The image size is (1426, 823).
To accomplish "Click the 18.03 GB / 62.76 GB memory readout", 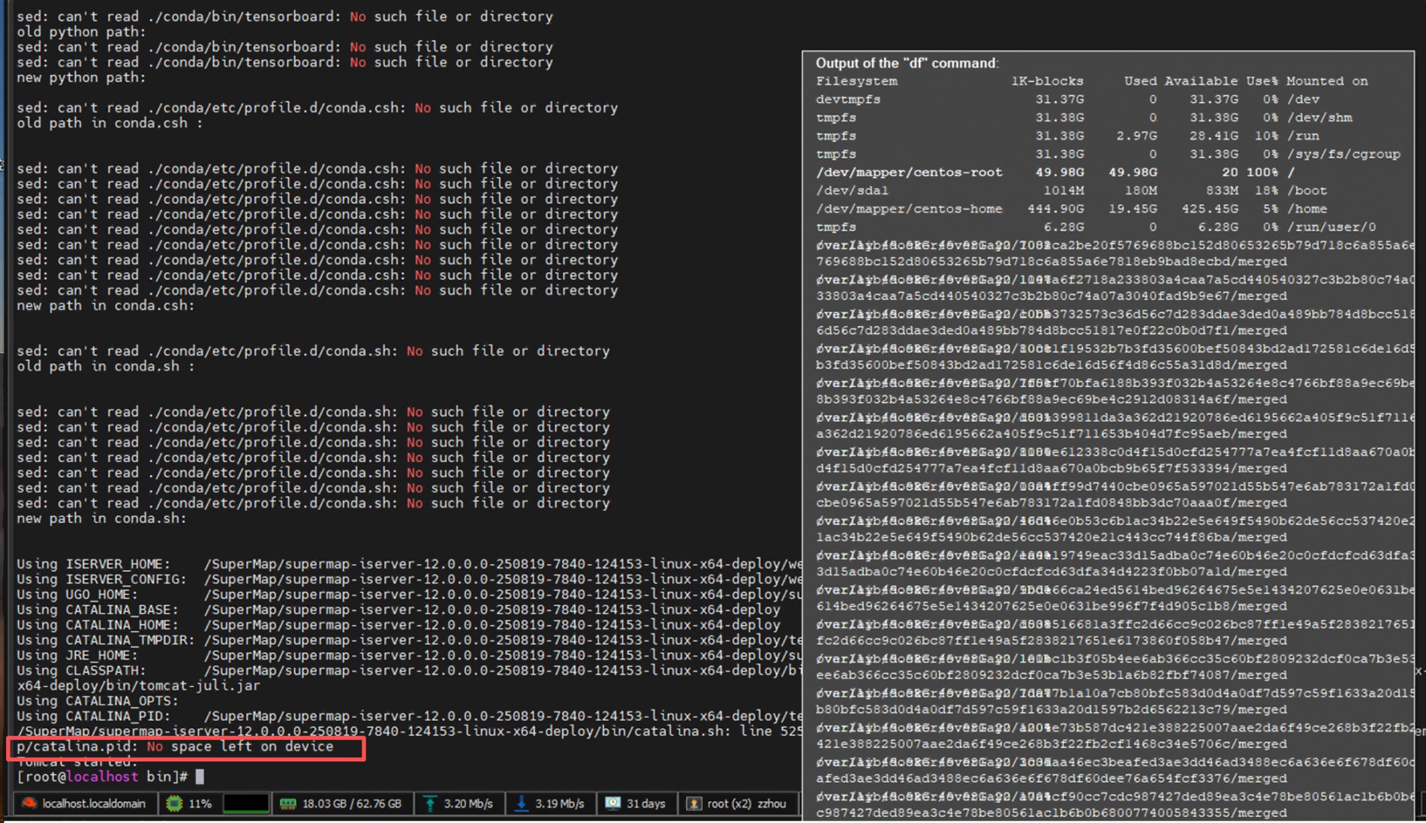I will pos(351,803).
